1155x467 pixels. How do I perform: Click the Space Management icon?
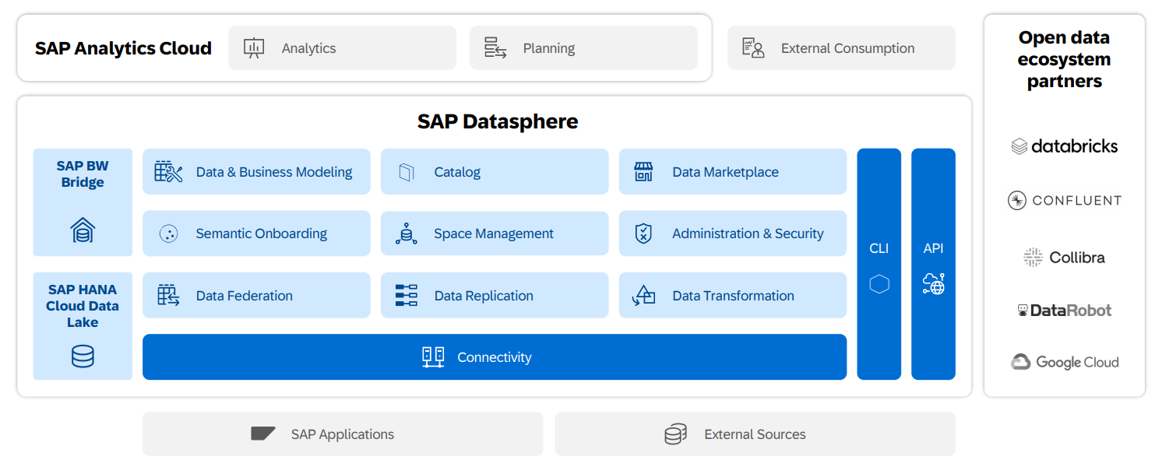click(x=406, y=233)
